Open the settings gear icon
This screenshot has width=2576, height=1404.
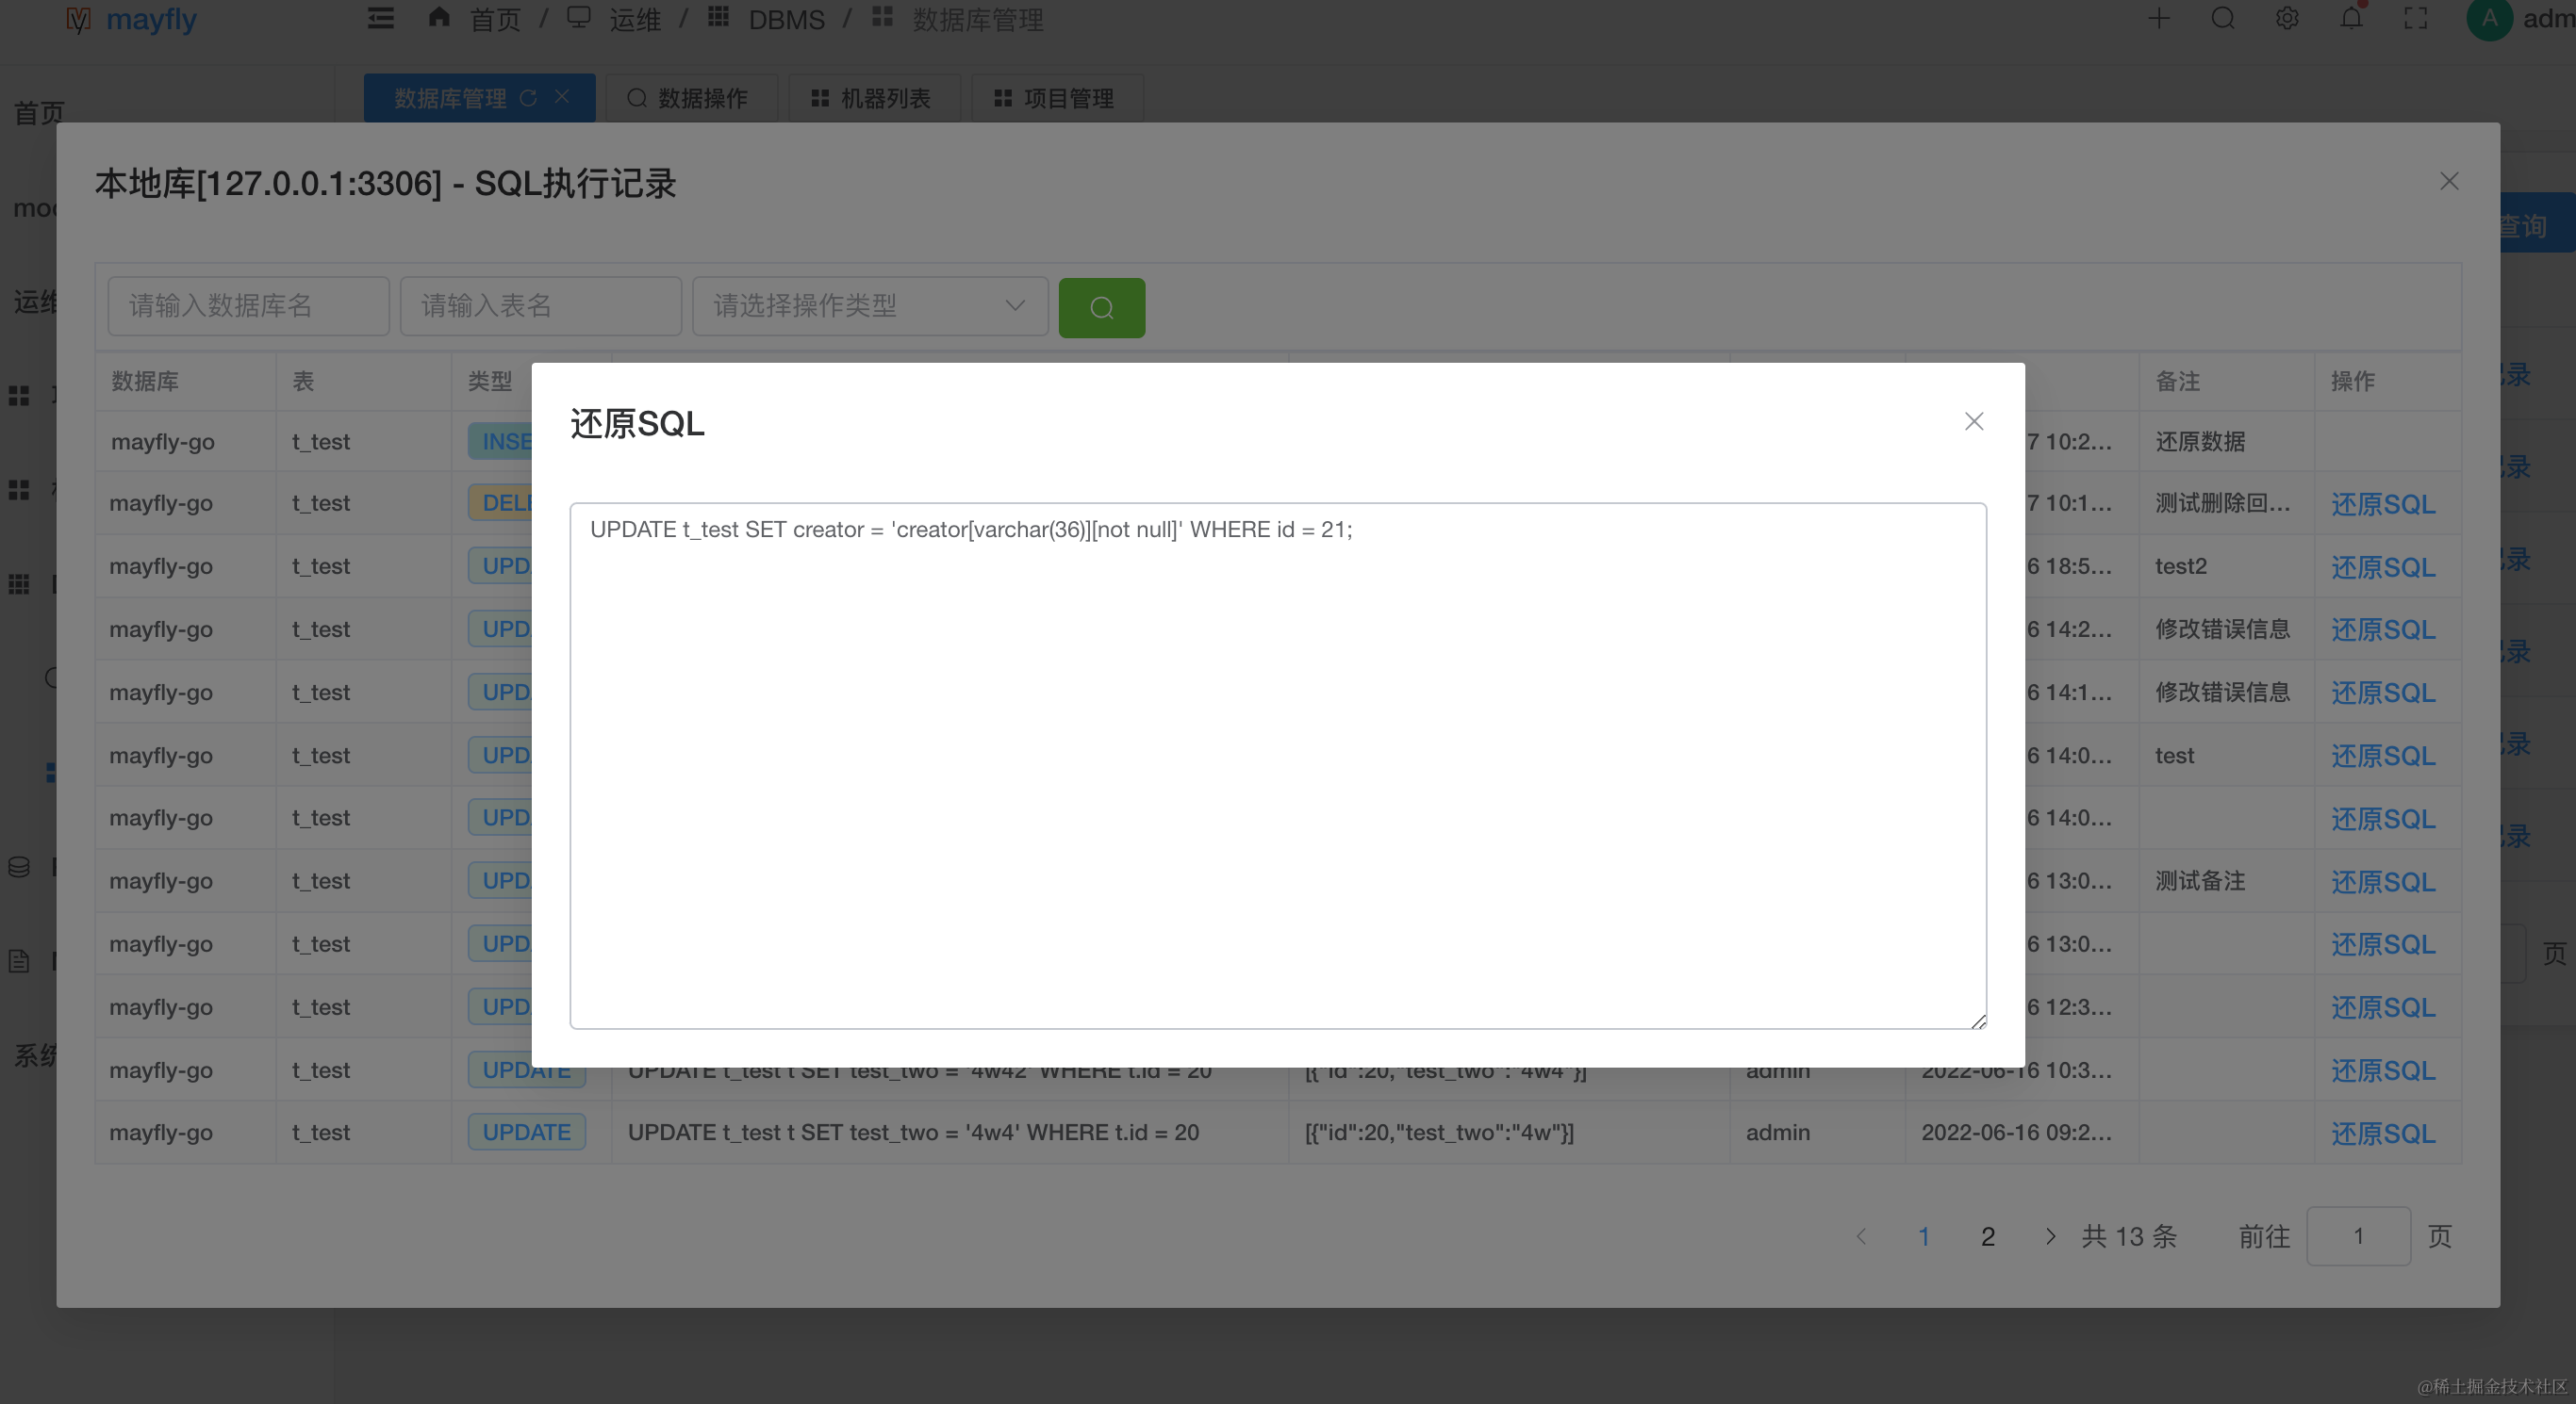tap(2287, 18)
